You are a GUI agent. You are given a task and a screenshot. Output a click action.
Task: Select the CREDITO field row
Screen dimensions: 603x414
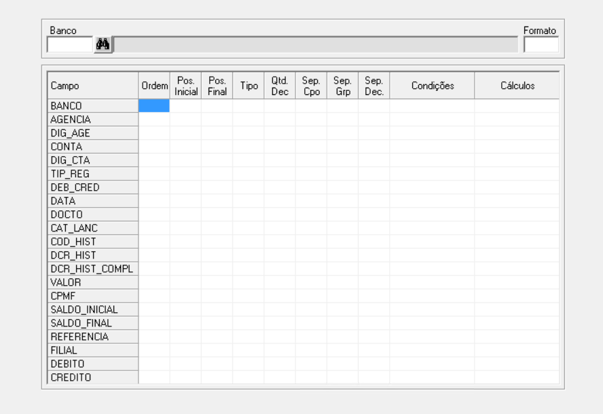[92, 377]
